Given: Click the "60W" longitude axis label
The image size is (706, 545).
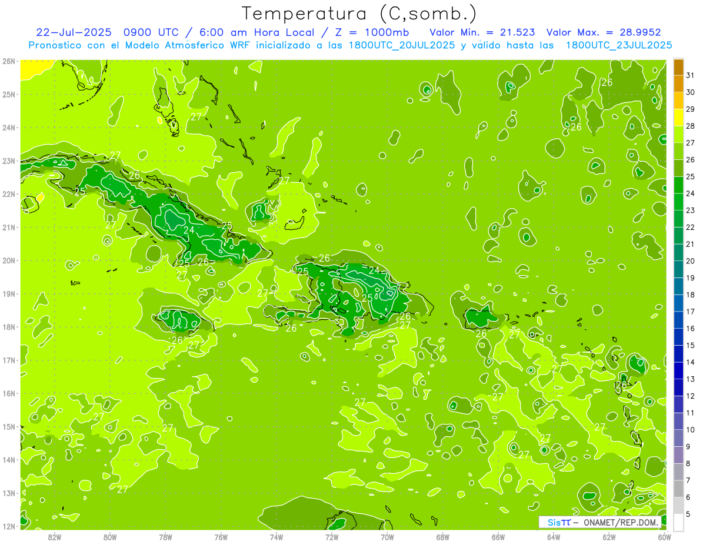Looking at the screenshot, I should pyautogui.click(x=664, y=537).
